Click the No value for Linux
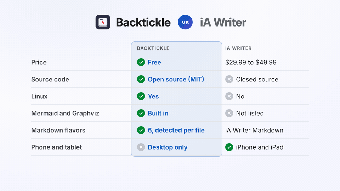The width and height of the screenshot is (340, 191). click(x=240, y=96)
